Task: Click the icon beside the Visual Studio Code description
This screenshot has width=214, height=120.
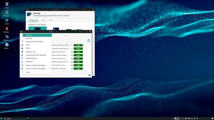Action: click(x=72, y=65)
